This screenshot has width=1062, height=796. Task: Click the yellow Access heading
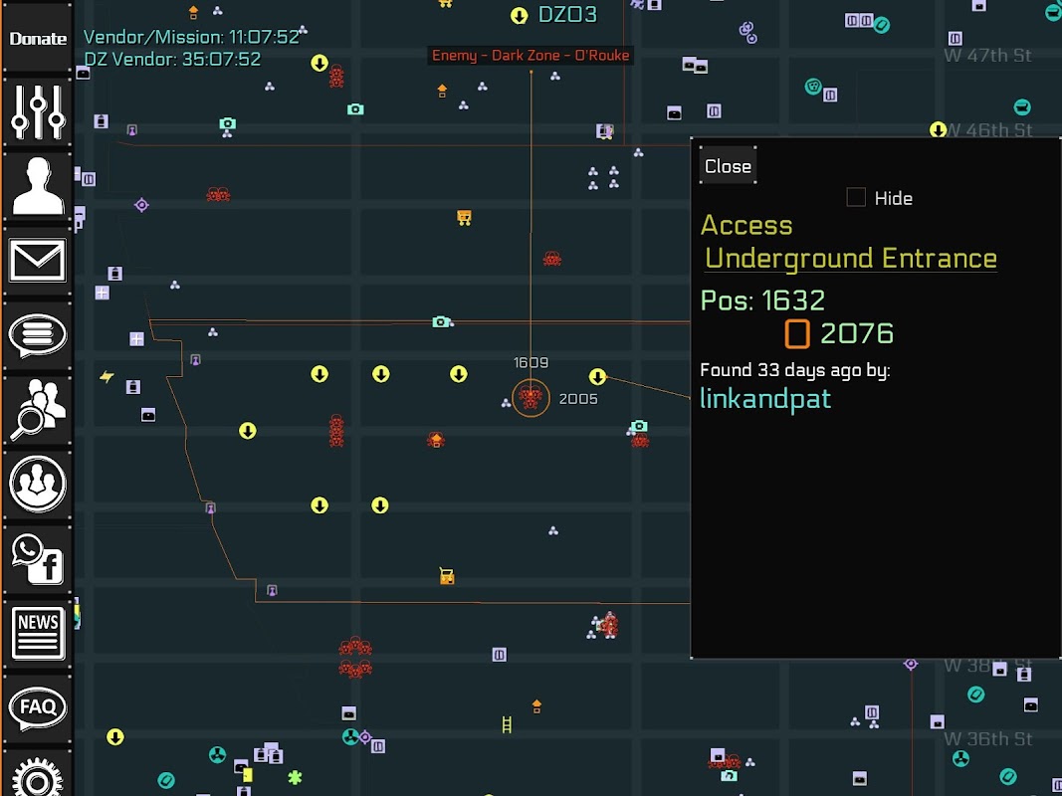coord(746,225)
